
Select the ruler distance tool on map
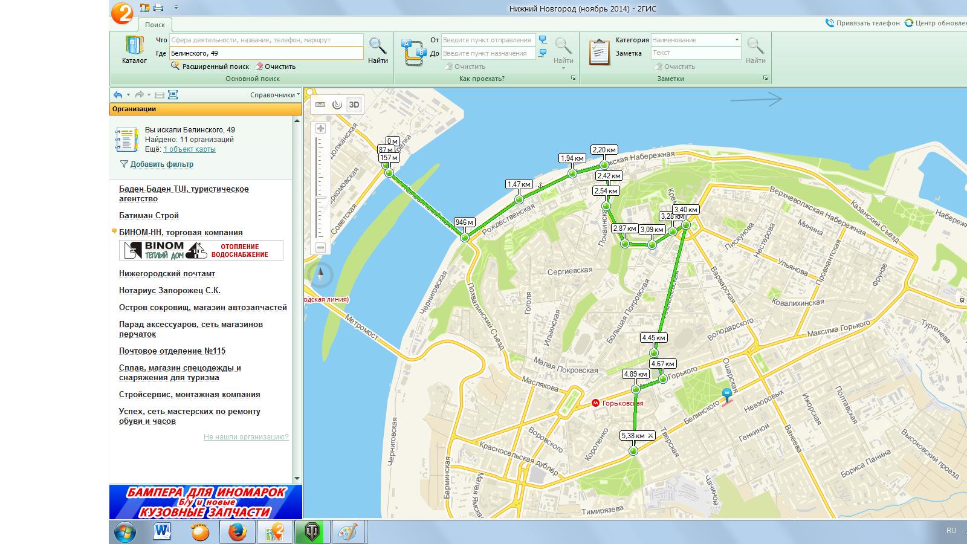tap(320, 105)
